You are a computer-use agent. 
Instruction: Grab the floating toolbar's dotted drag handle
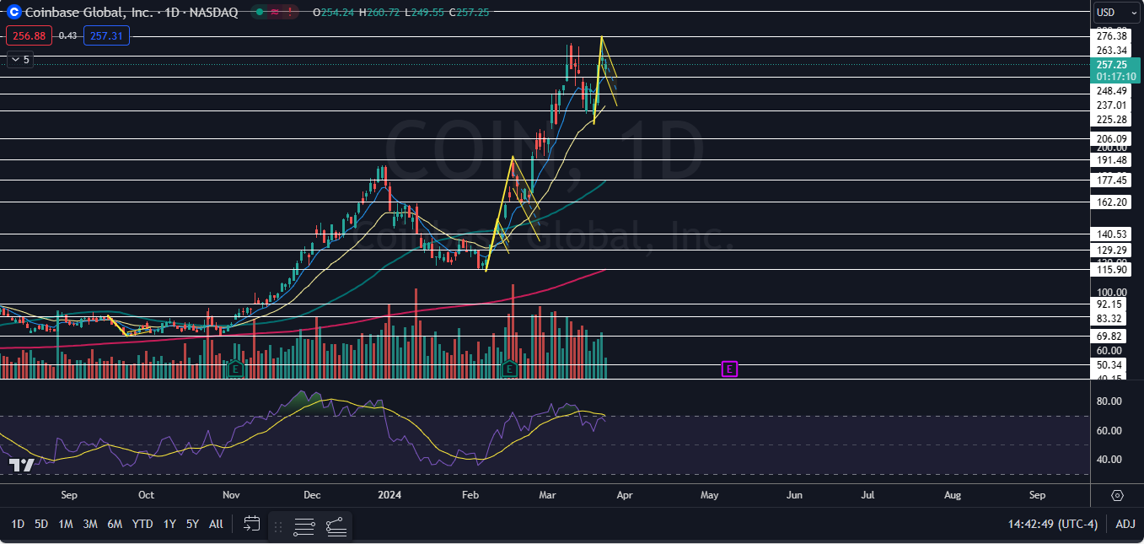click(278, 527)
